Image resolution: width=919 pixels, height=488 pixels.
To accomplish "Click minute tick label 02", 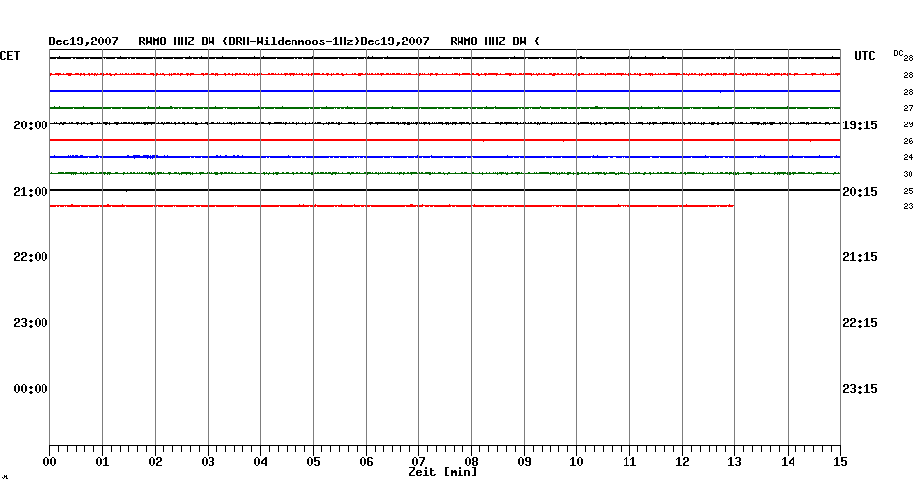I will click(155, 462).
